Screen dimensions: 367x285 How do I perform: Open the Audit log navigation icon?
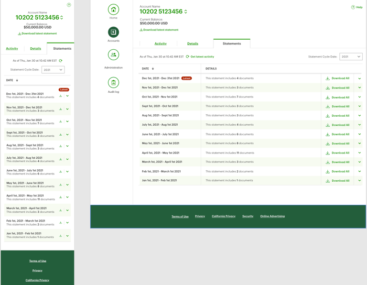coord(113,82)
